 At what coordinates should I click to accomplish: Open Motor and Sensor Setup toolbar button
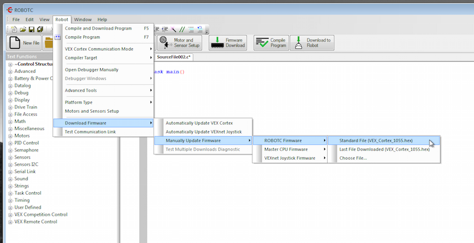click(x=179, y=43)
